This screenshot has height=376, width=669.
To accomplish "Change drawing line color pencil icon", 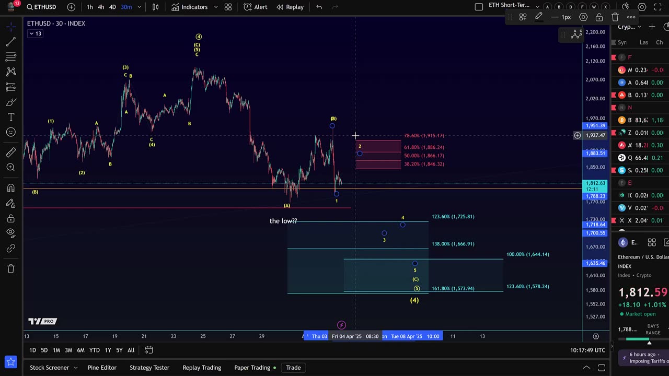I will point(538,17).
